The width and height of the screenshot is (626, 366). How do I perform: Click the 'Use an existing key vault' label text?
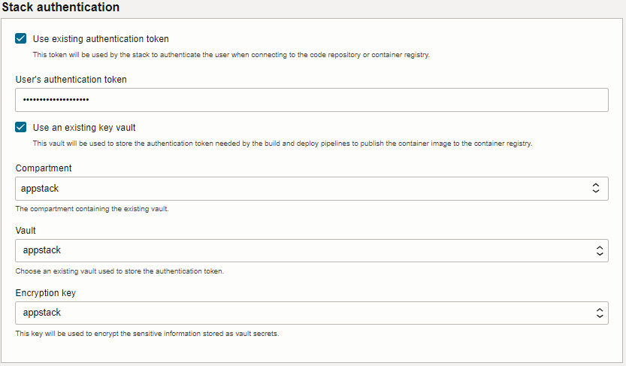tap(84, 127)
